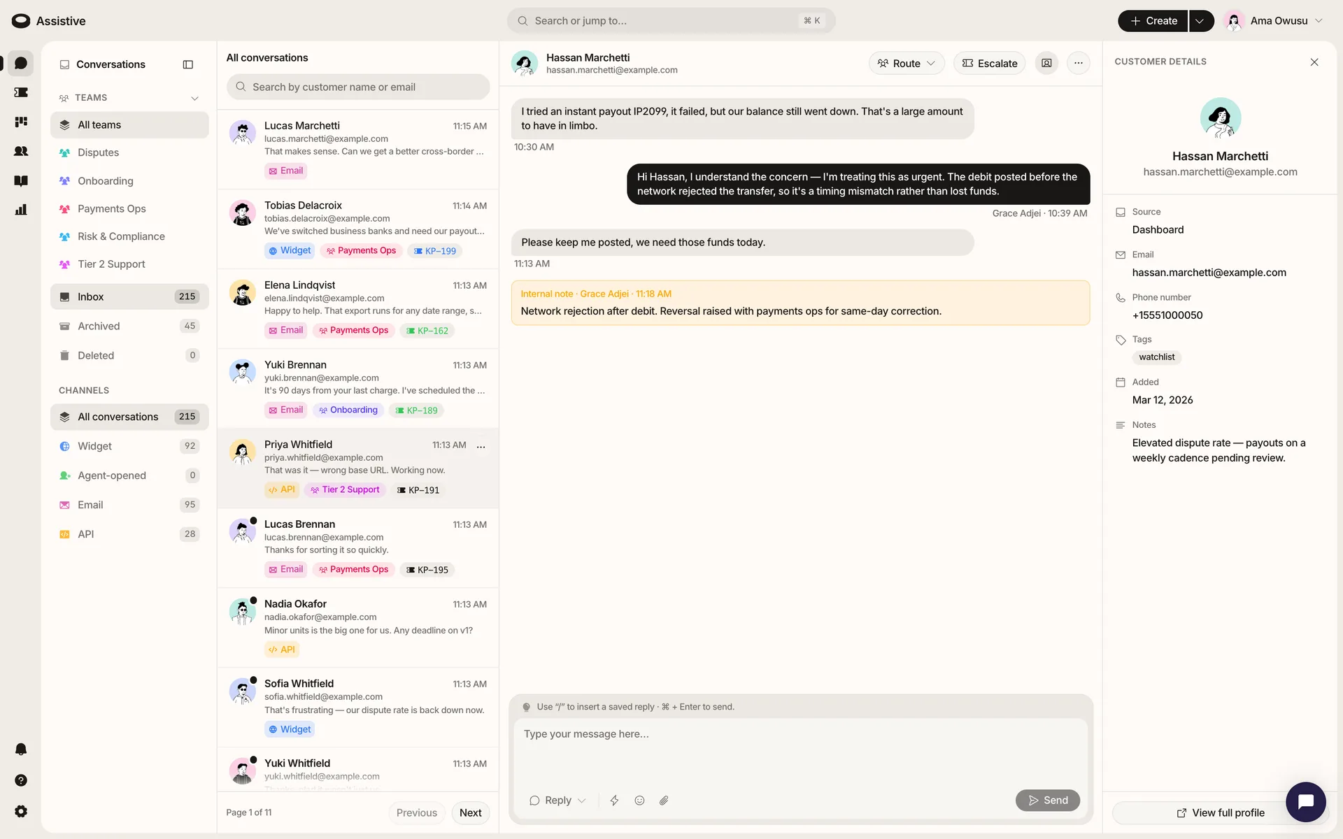Select All conversations channel

click(x=129, y=417)
